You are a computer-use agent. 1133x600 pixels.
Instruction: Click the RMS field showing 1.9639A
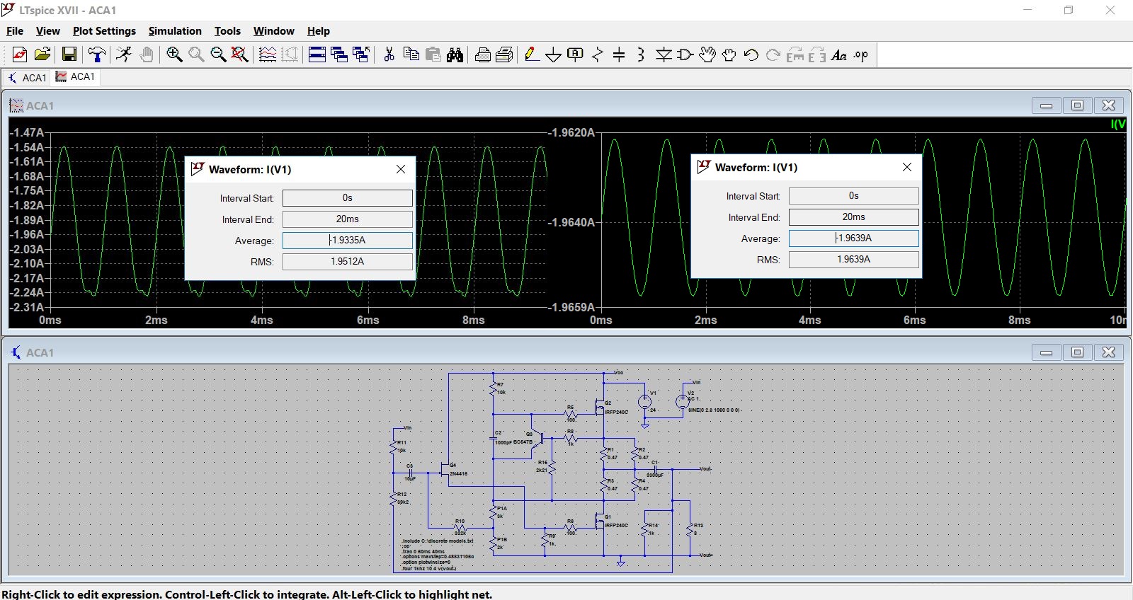(x=854, y=260)
